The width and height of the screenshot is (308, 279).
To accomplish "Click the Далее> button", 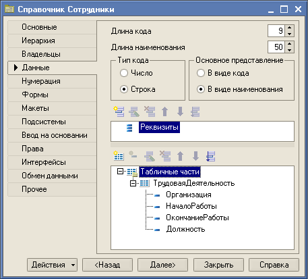I will click(162, 265).
